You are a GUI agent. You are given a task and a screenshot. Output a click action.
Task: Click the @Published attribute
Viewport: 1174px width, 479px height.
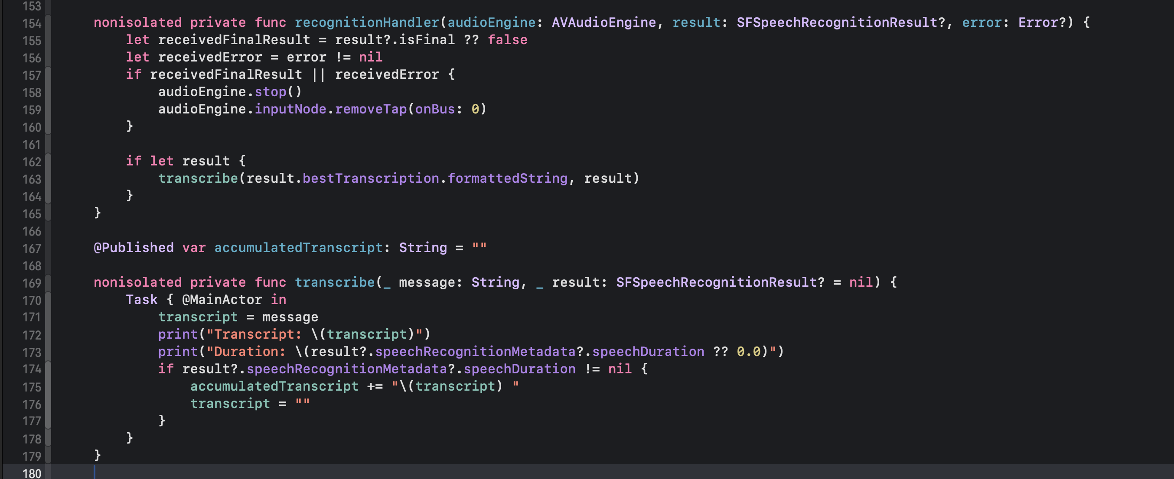[134, 248]
